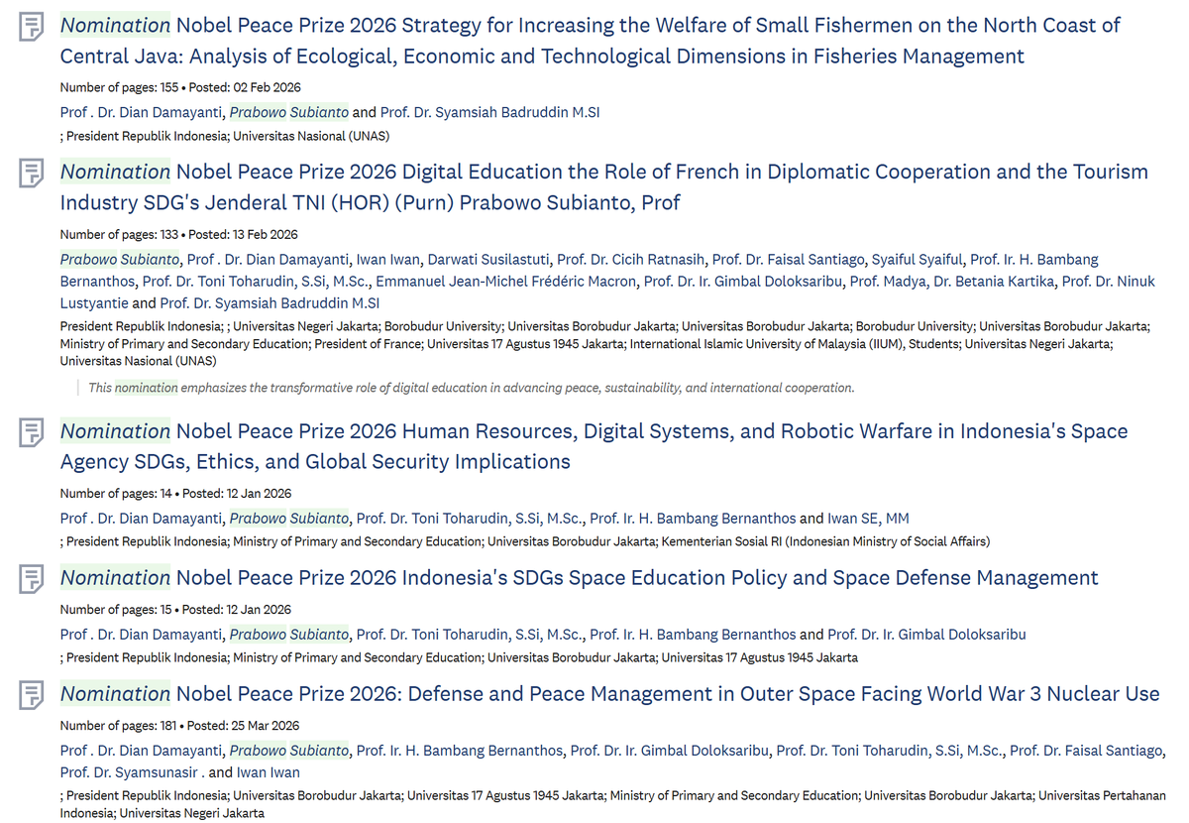Open Dian Damayanti author link in 155-page result

(142, 112)
